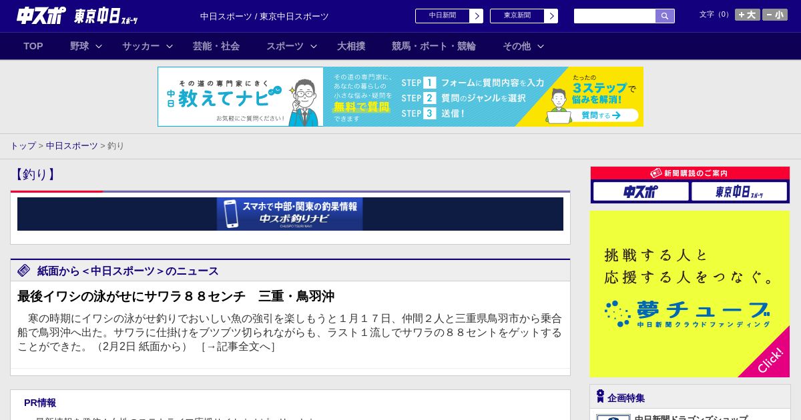801x420 pixels.
Task: Select the 芸能・社会 menu item
Action: tap(216, 46)
